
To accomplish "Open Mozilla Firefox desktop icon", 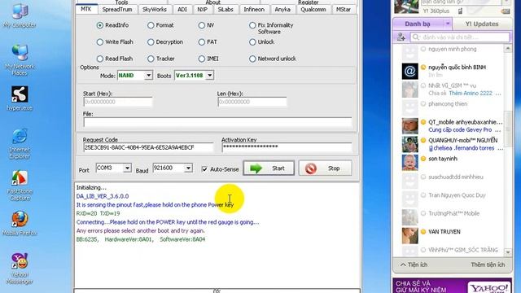I will pyautogui.click(x=20, y=222).
